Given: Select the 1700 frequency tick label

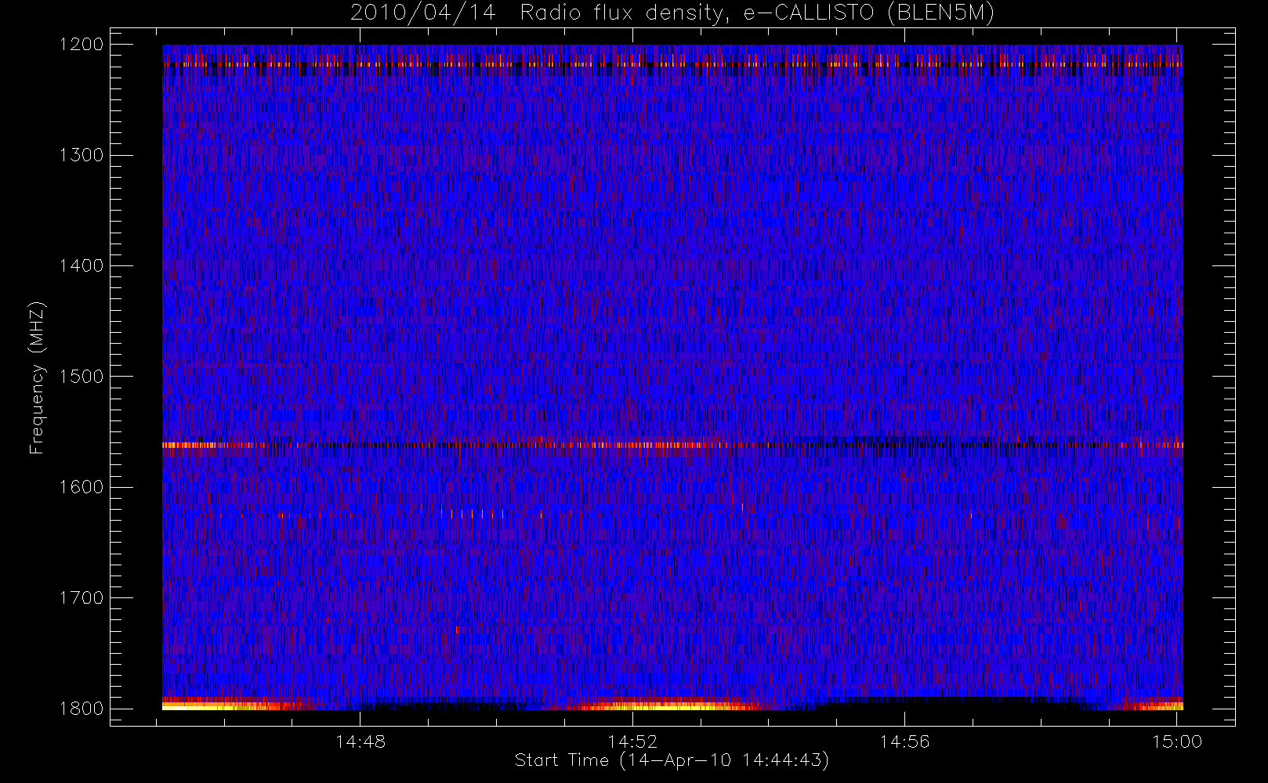Looking at the screenshot, I should (x=82, y=598).
